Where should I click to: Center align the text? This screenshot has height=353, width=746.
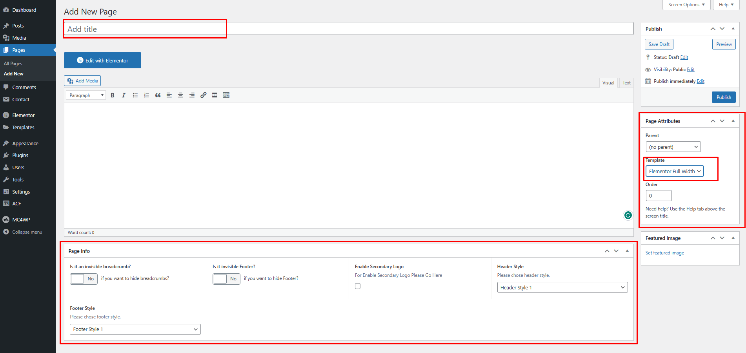180,95
